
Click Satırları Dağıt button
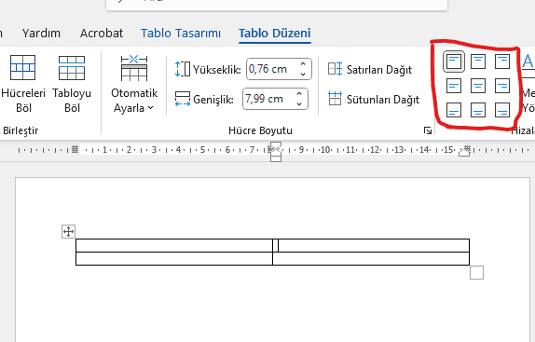(x=370, y=69)
